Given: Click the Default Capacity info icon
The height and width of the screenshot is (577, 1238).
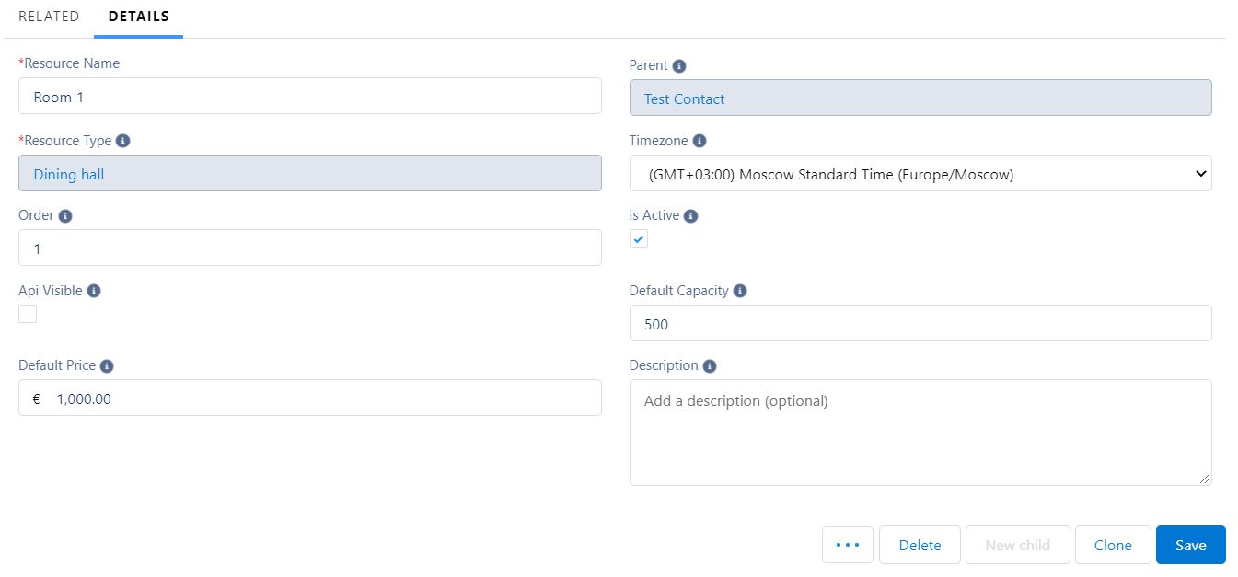Looking at the screenshot, I should [x=740, y=291].
